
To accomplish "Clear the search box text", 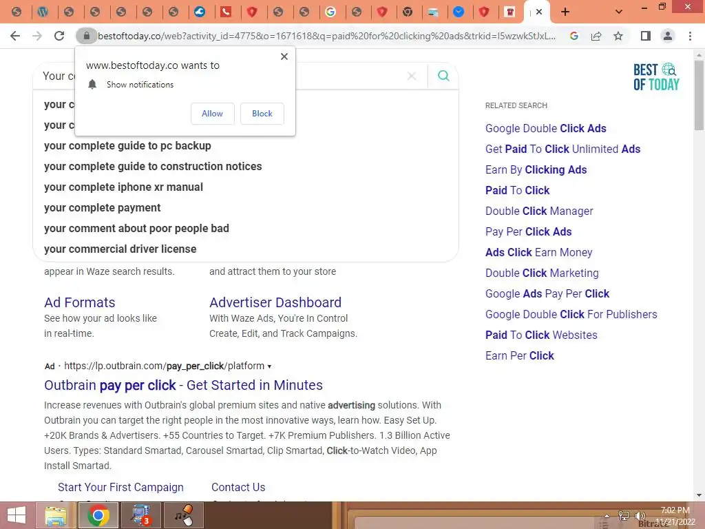I will tap(412, 76).
